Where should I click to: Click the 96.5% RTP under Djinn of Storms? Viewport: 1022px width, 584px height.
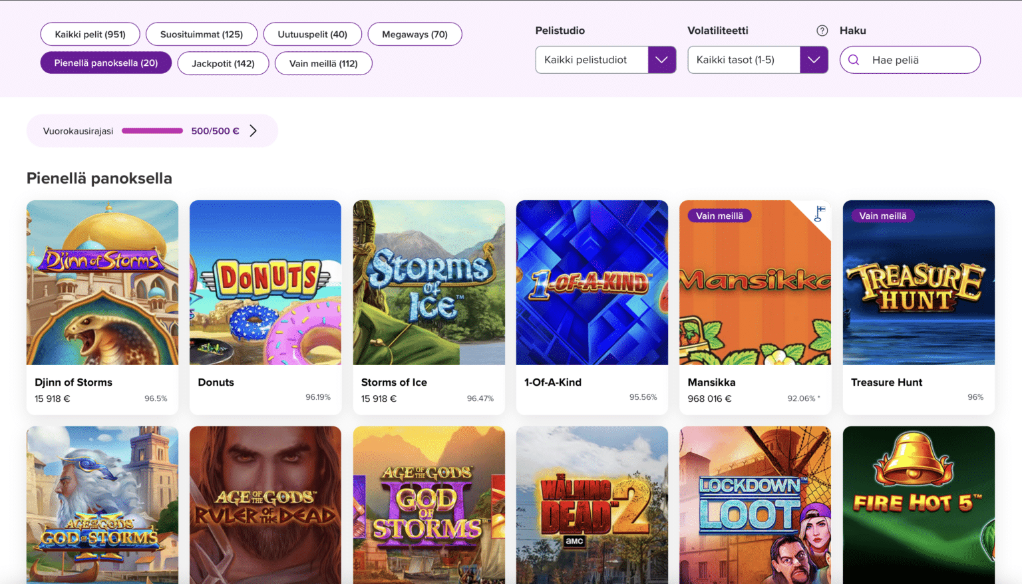(156, 398)
